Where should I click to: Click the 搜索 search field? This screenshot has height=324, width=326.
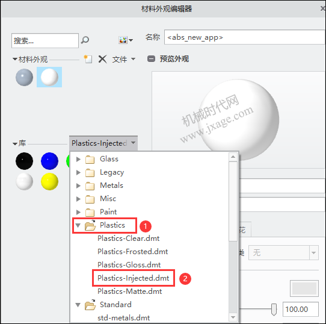point(45,40)
